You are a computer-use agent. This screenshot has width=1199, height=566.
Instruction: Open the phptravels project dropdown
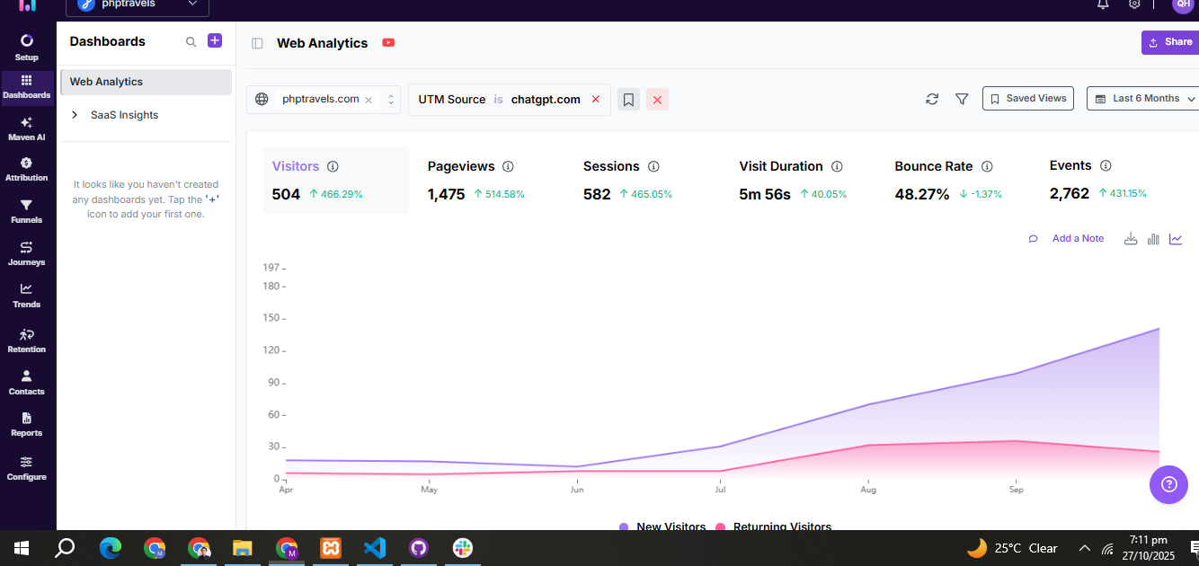pos(138,4)
